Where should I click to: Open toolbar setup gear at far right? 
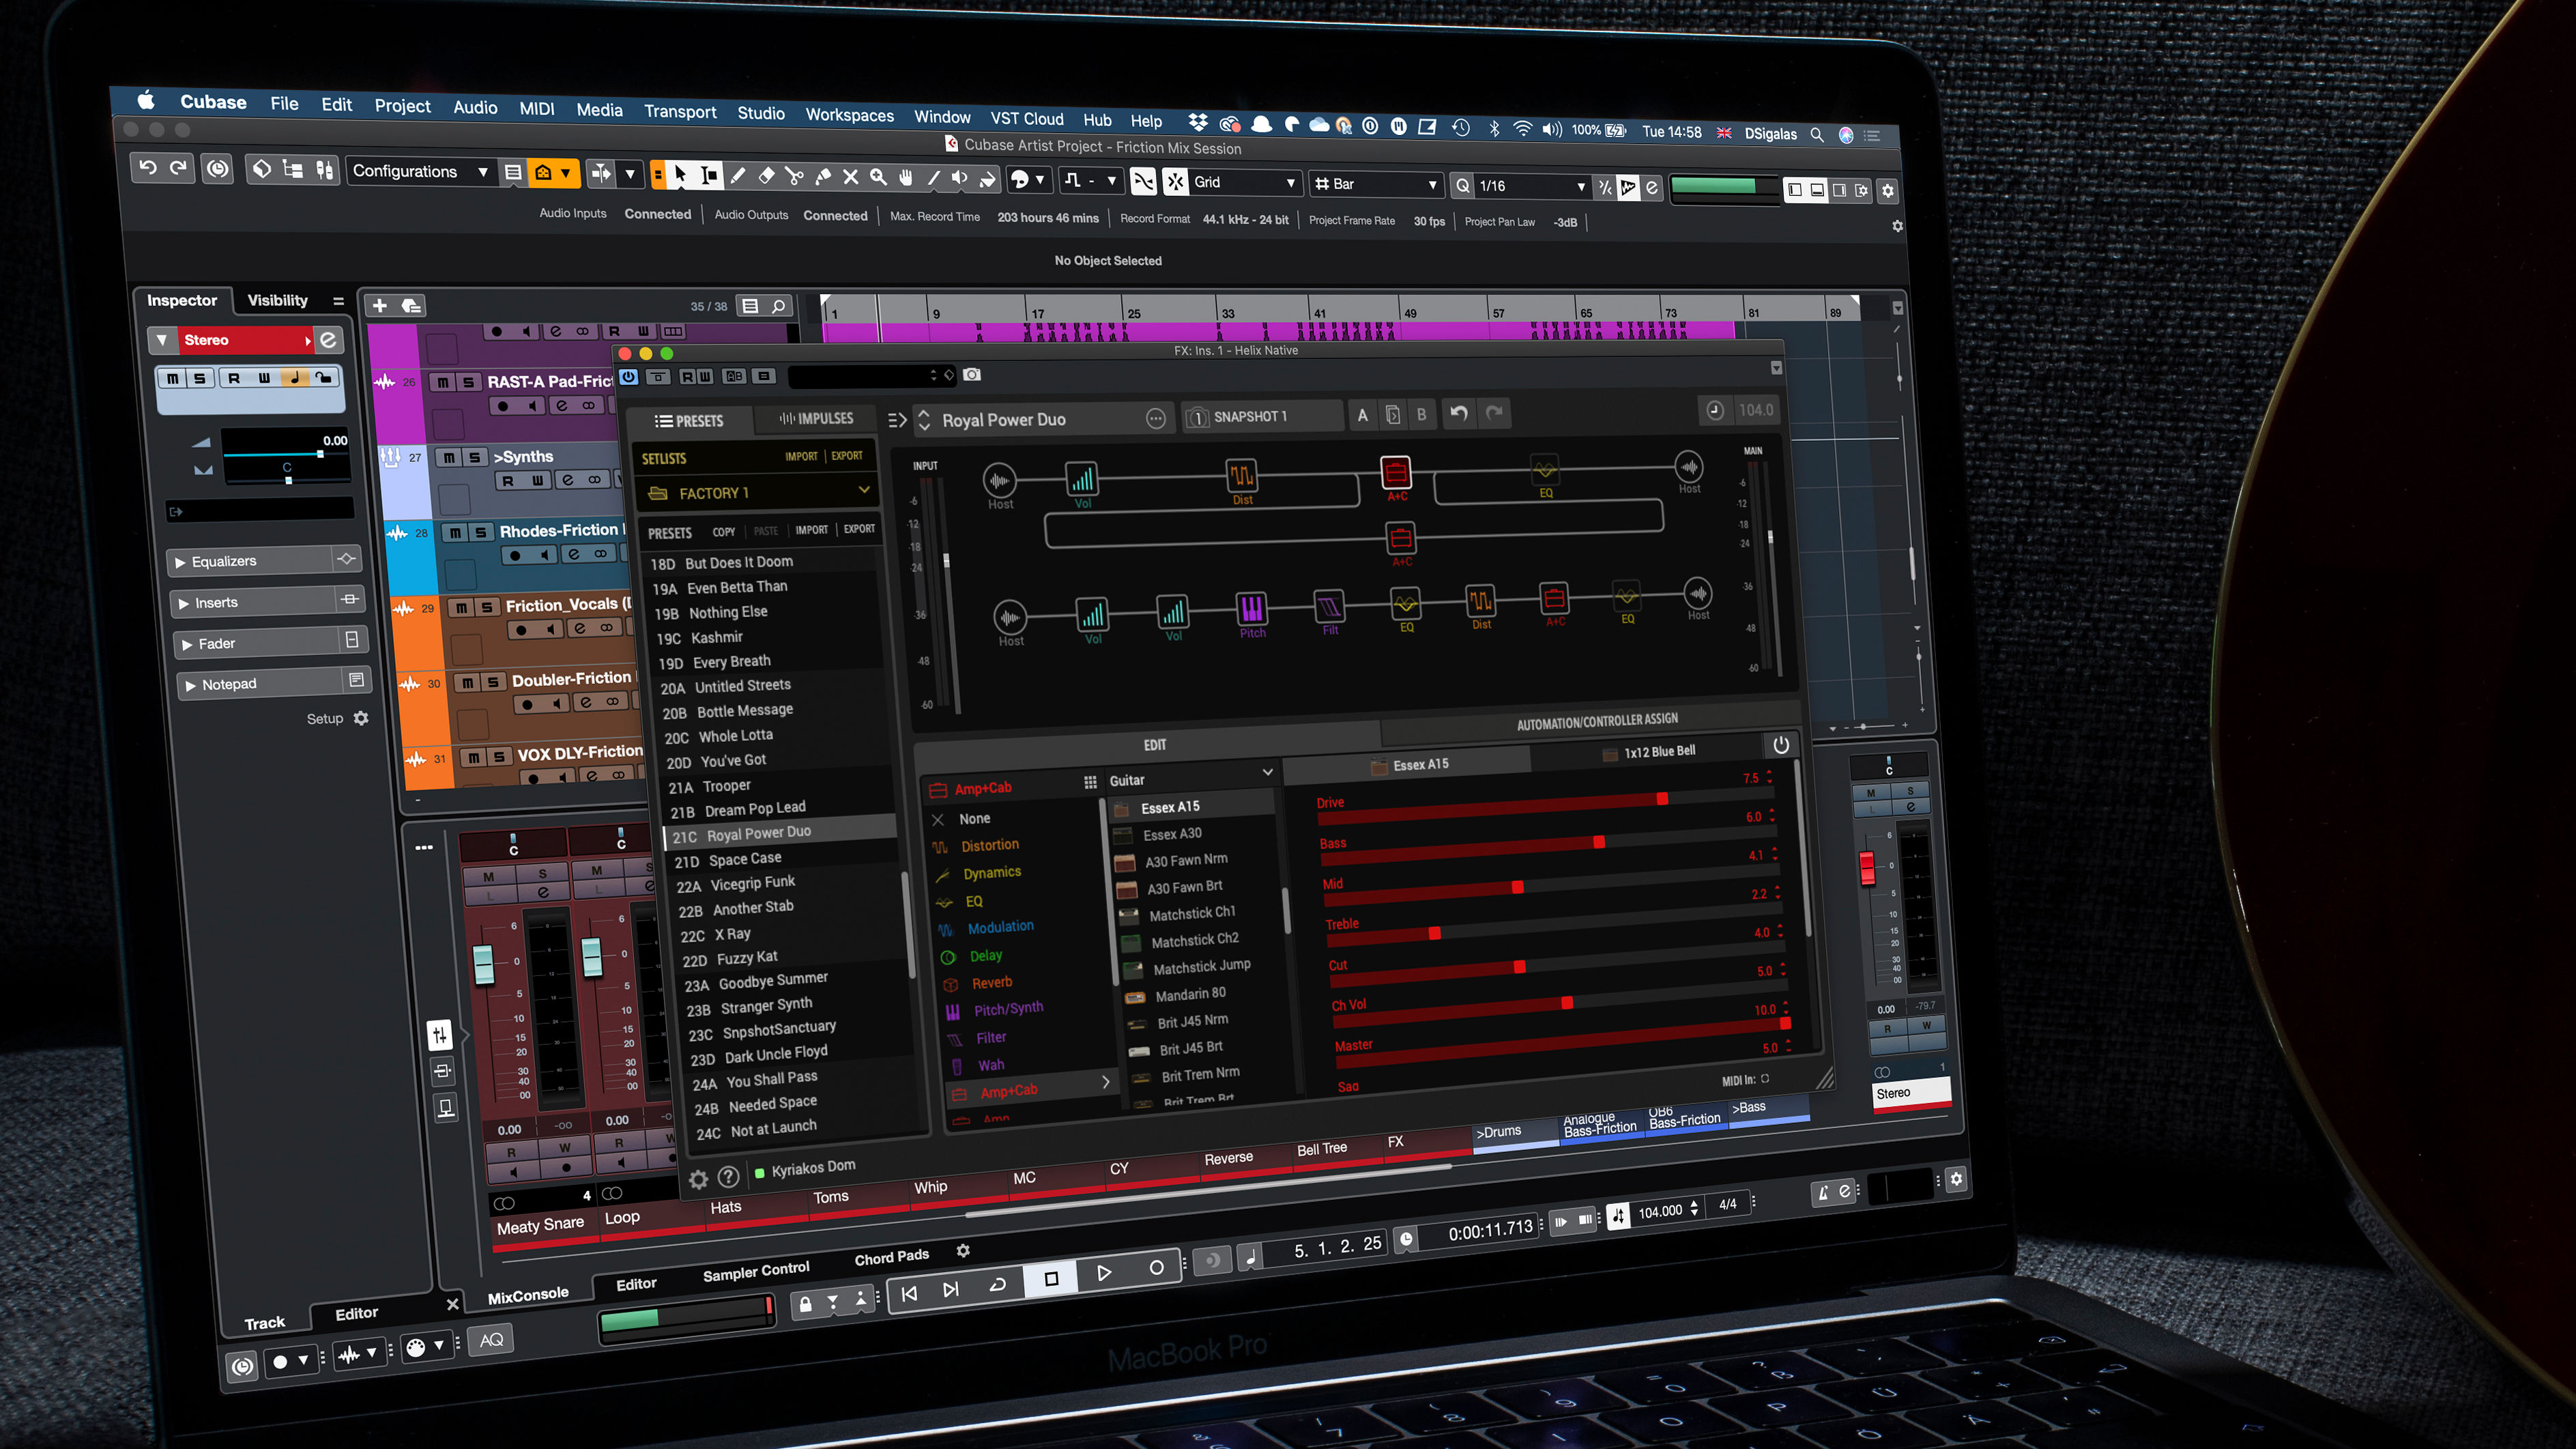click(1888, 191)
